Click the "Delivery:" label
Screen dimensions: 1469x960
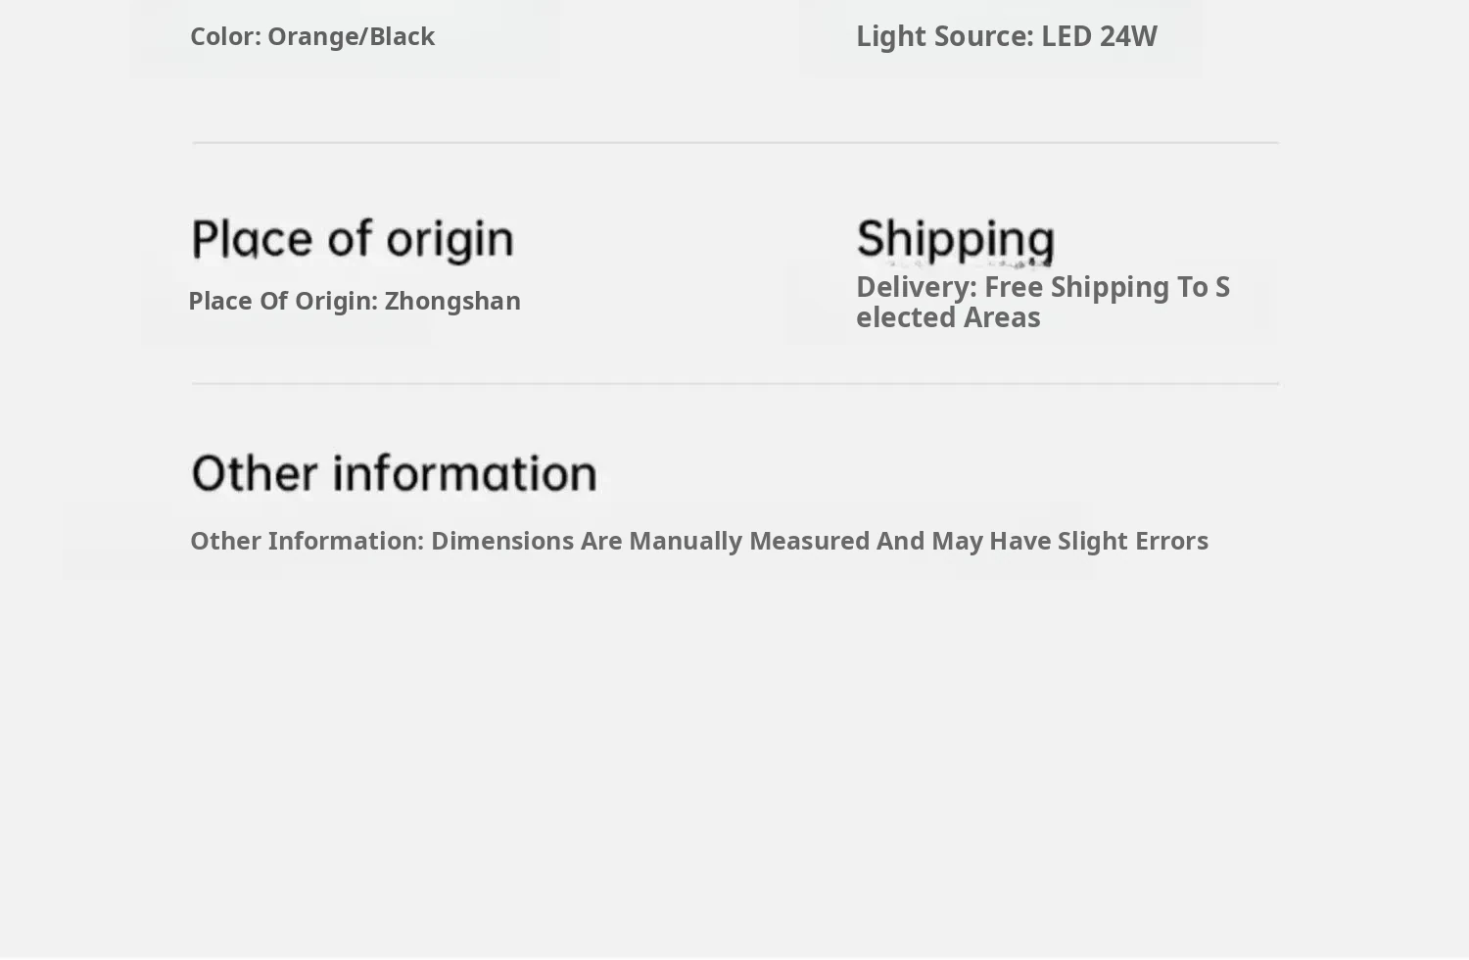[x=916, y=287]
